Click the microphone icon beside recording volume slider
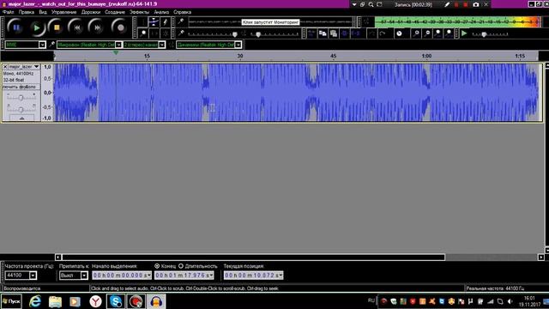This screenshot has height=309, width=549. 181,33
